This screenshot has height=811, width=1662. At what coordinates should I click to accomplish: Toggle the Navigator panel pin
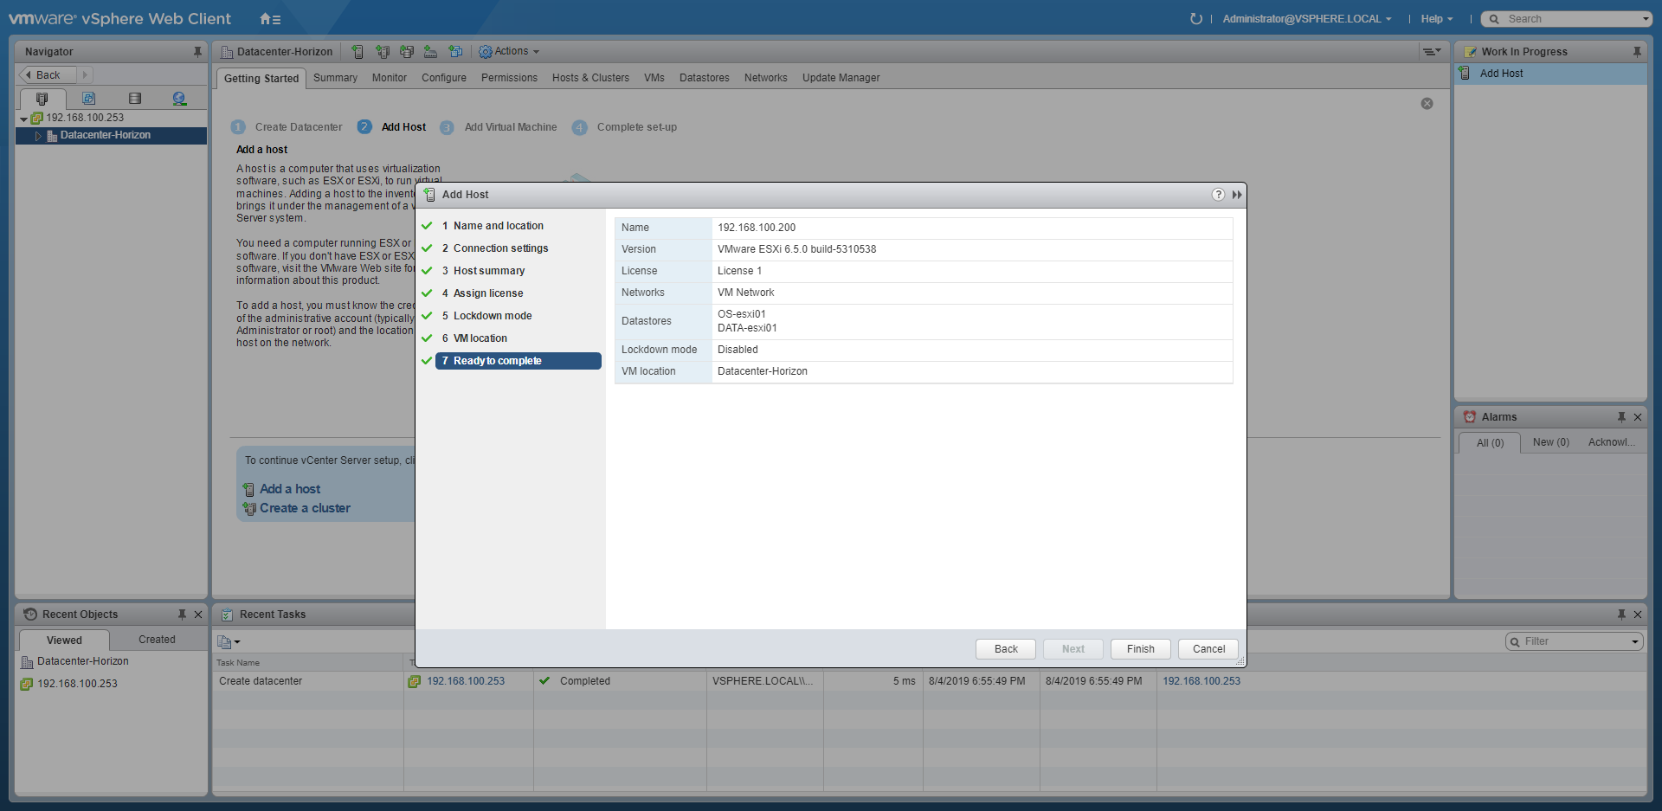[x=197, y=52]
